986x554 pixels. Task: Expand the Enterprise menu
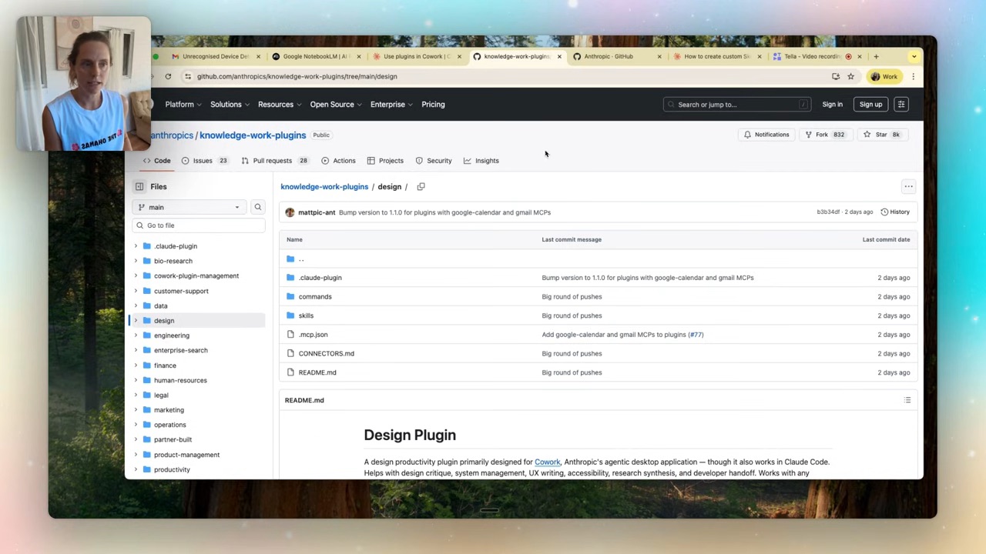(391, 105)
